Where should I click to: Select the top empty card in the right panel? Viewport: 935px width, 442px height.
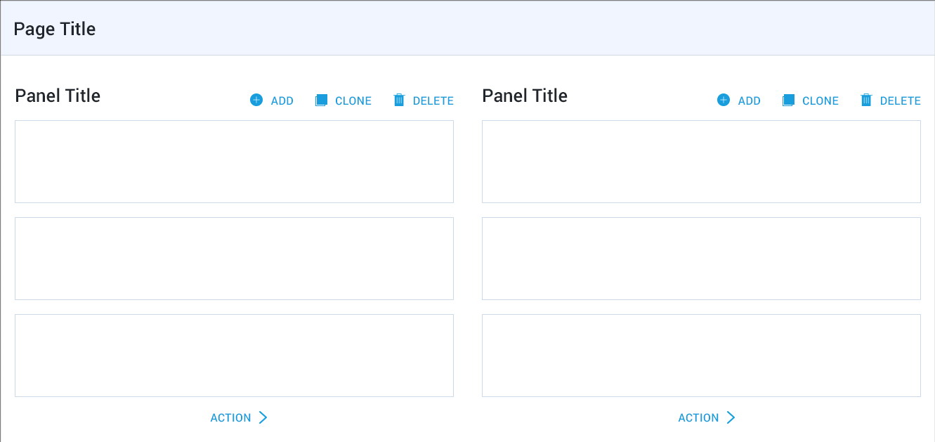point(701,162)
